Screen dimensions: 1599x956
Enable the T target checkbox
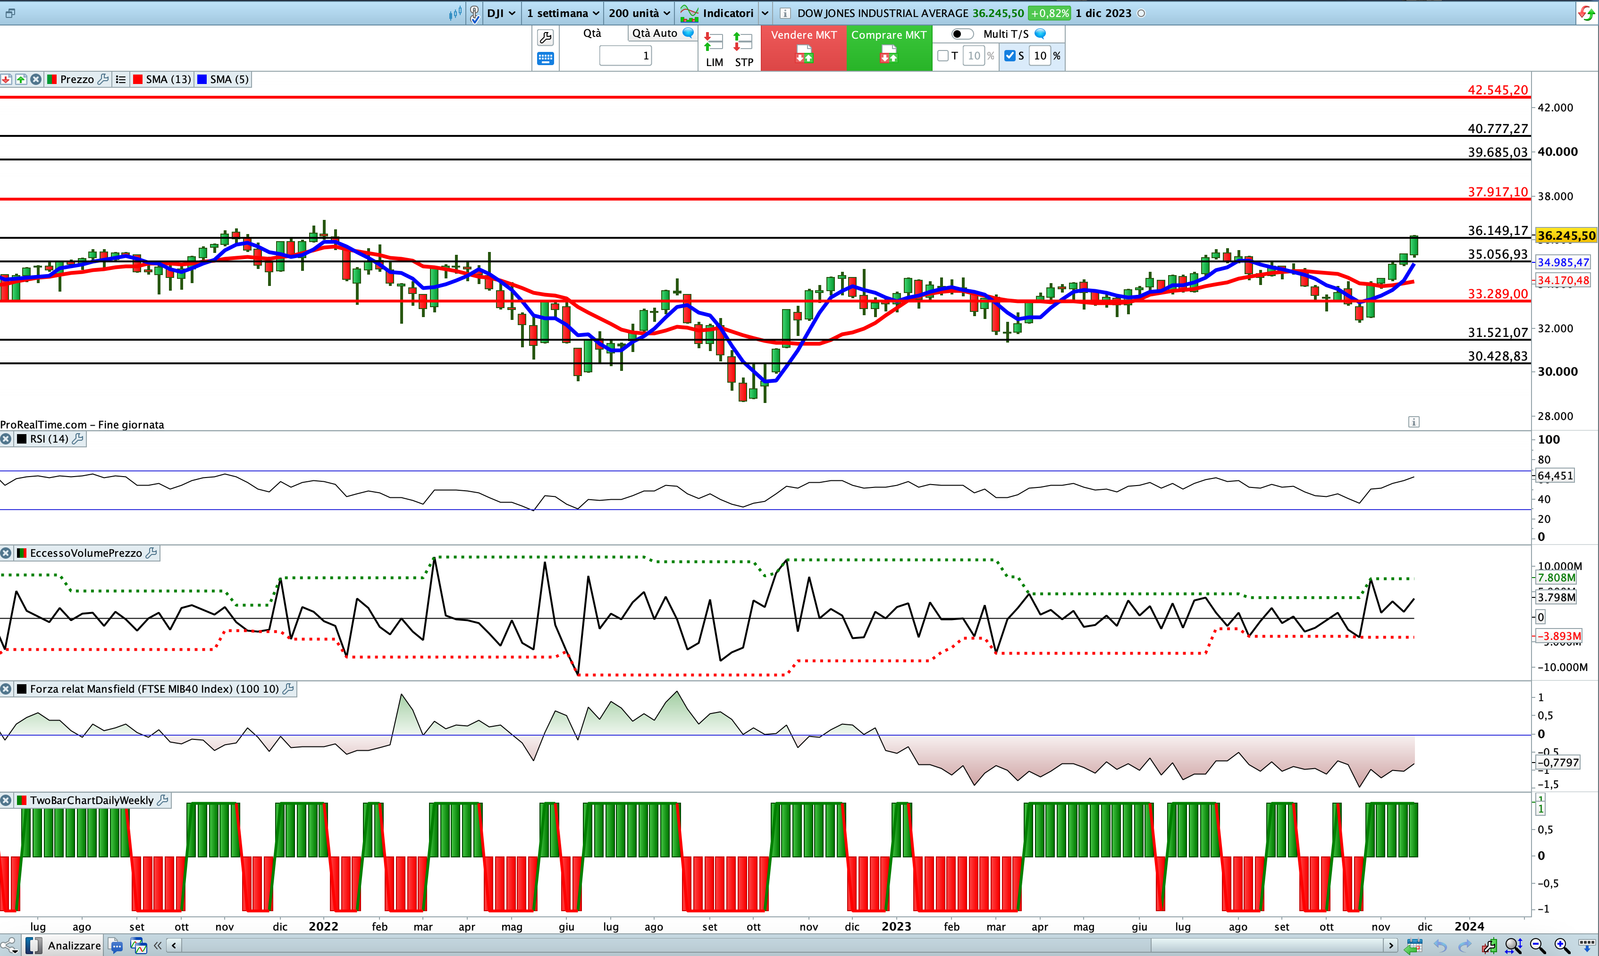(943, 56)
